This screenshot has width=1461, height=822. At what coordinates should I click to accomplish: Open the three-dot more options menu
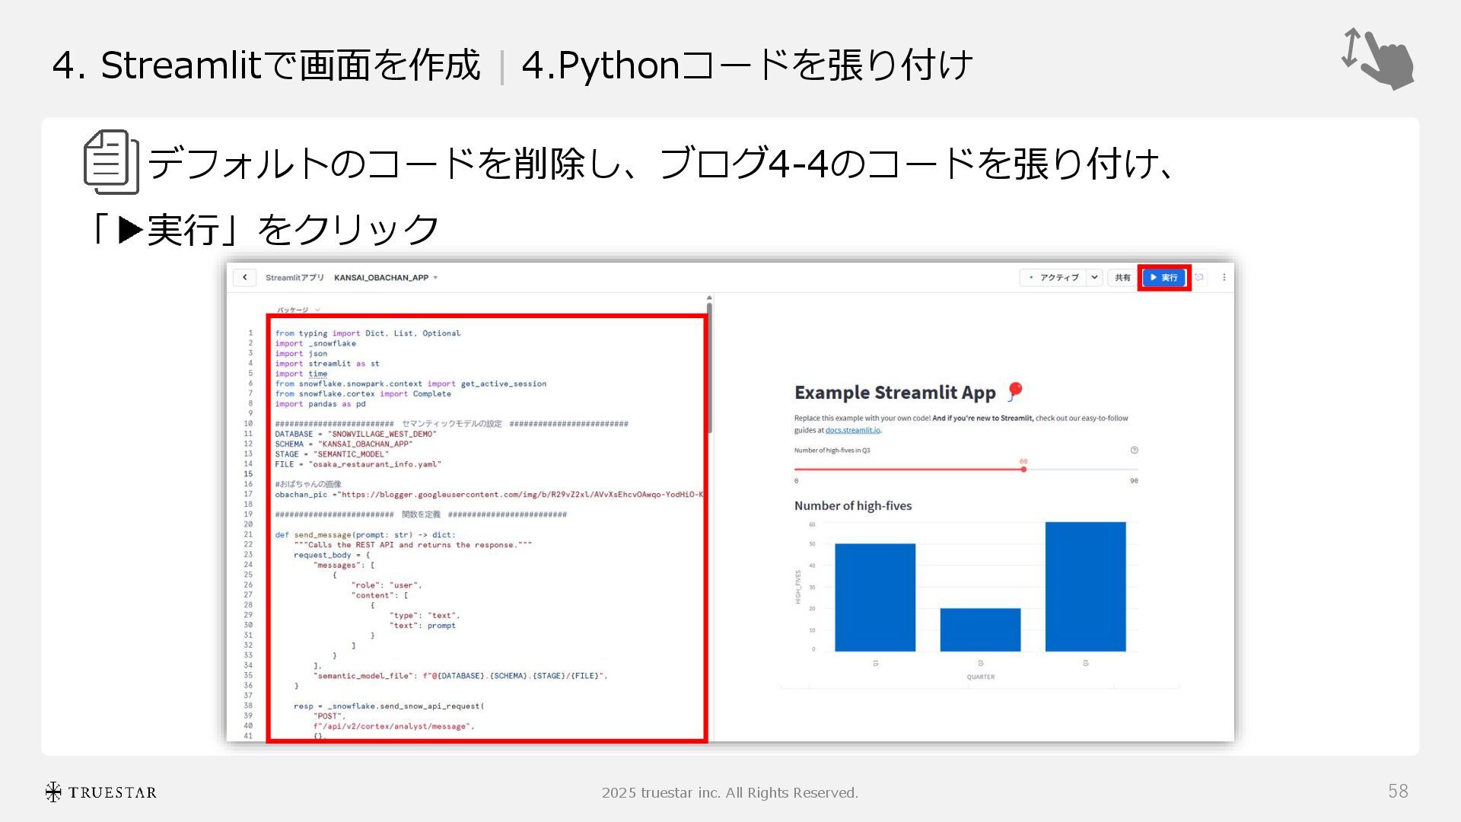(x=1224, y=278)
